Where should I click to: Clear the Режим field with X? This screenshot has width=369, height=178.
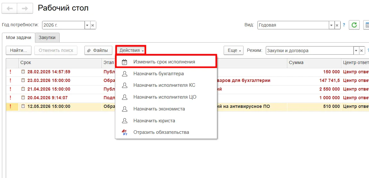(x=362, y=51)
